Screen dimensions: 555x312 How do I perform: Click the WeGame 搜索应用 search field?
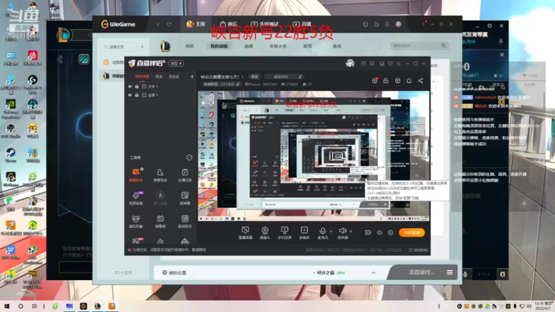(x=119, y=46)
